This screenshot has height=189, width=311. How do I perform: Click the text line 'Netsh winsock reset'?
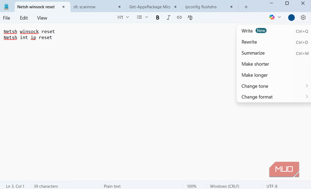[29, 32]
